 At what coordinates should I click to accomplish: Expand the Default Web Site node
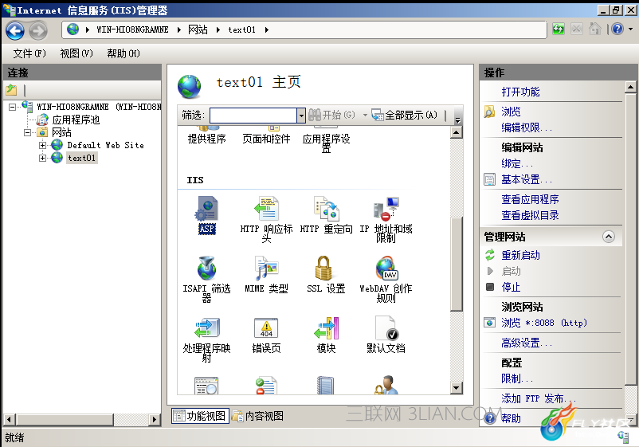(42, 145)
